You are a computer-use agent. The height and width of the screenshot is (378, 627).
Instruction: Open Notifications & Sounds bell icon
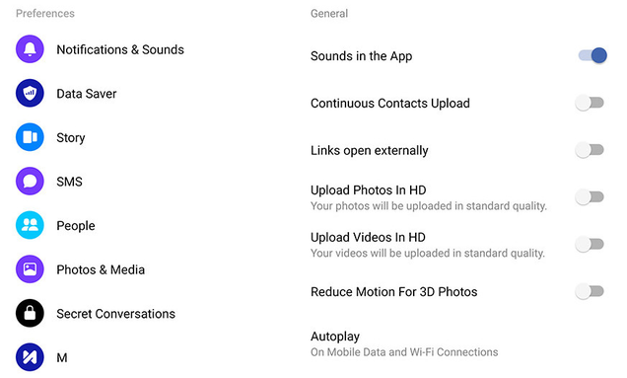(30, 49)
